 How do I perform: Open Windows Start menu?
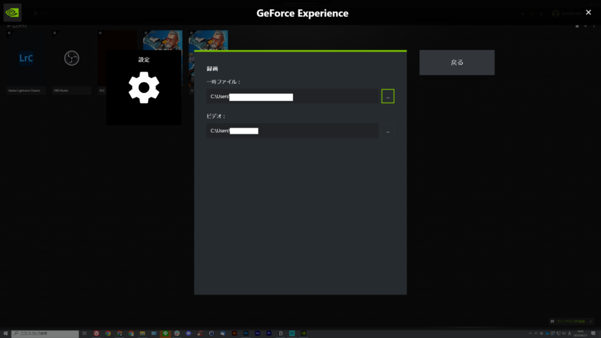5,333
